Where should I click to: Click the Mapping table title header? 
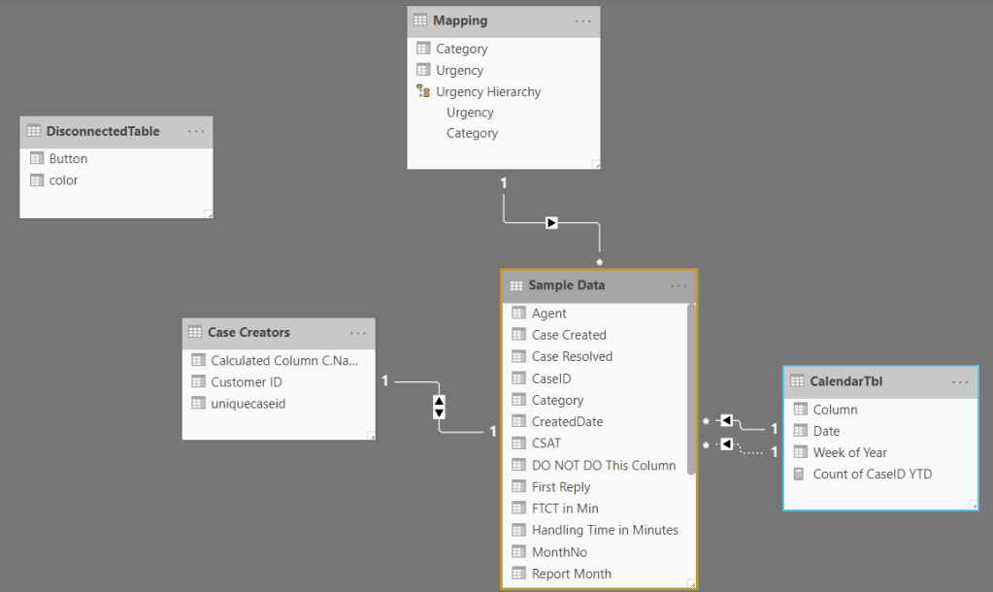(x=460, y=20)
